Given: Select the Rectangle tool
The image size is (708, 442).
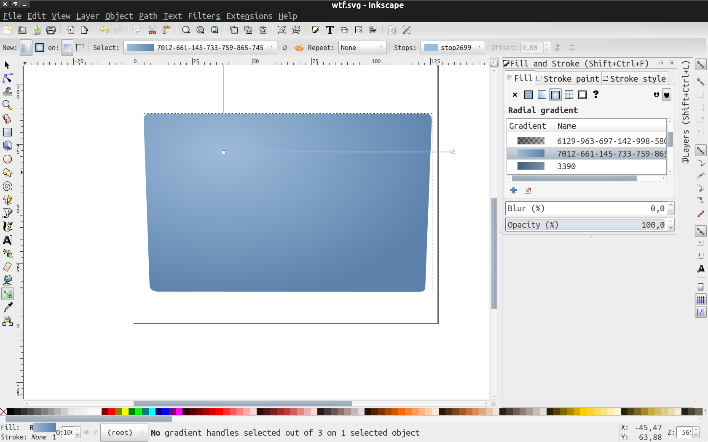Looking at the screenshot, I should (x=7, y=132).
